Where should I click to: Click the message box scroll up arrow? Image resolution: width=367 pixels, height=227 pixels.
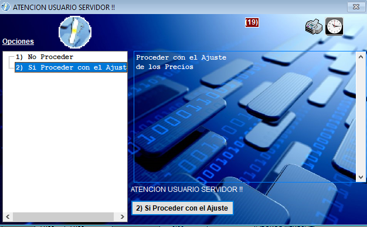tap(361, 57)
